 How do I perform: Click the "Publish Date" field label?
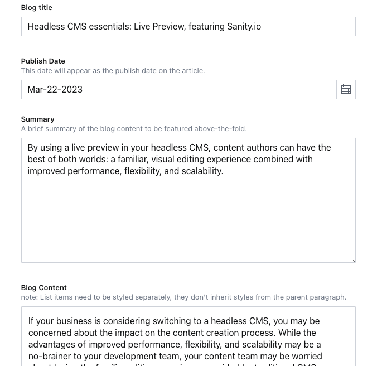tap(43, 61)
